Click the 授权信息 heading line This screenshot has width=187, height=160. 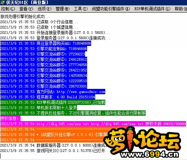tap(10, 118)
